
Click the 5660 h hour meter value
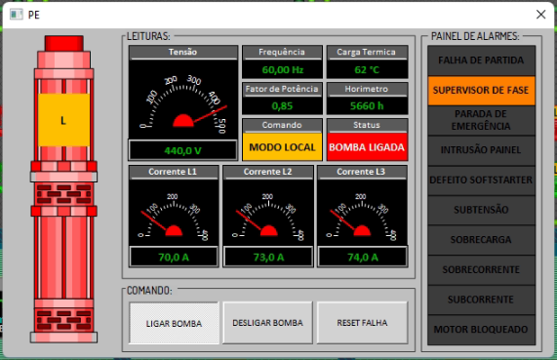point(367,106)
